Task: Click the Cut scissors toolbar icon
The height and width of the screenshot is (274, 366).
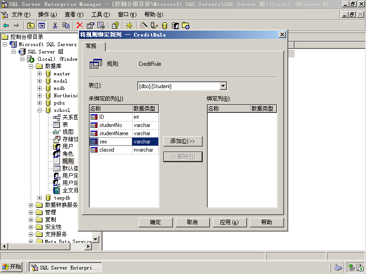Action: coord(55,26)
